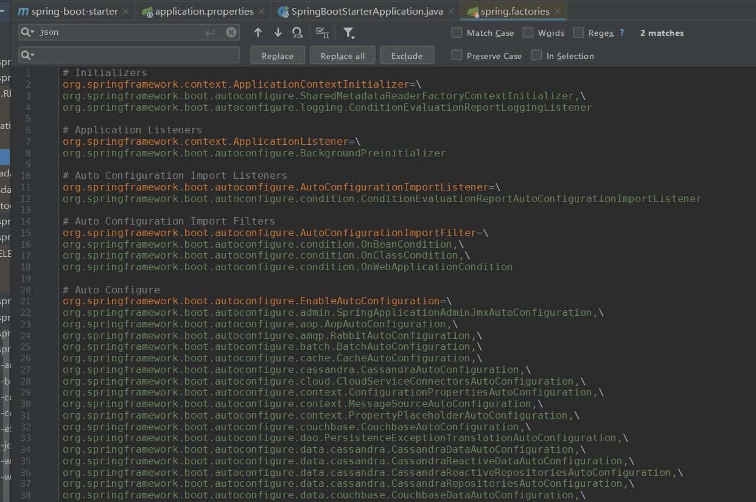The image size is (756, 502).
Task: Click the new line icon in search field
Action: (x=211, y=33)
